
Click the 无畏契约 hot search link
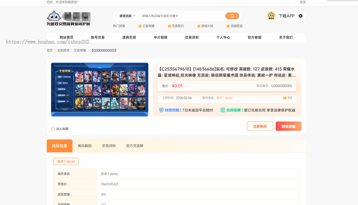click(178, 26)
